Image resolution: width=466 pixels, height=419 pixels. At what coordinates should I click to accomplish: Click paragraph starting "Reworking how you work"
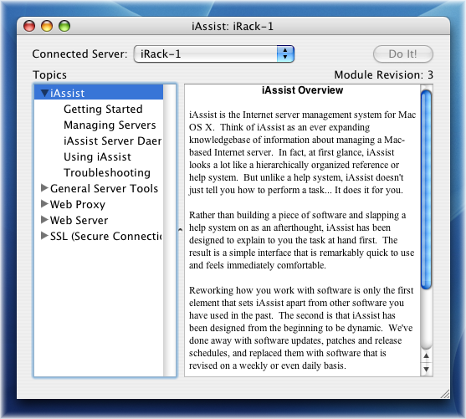[x=300, y=328]
